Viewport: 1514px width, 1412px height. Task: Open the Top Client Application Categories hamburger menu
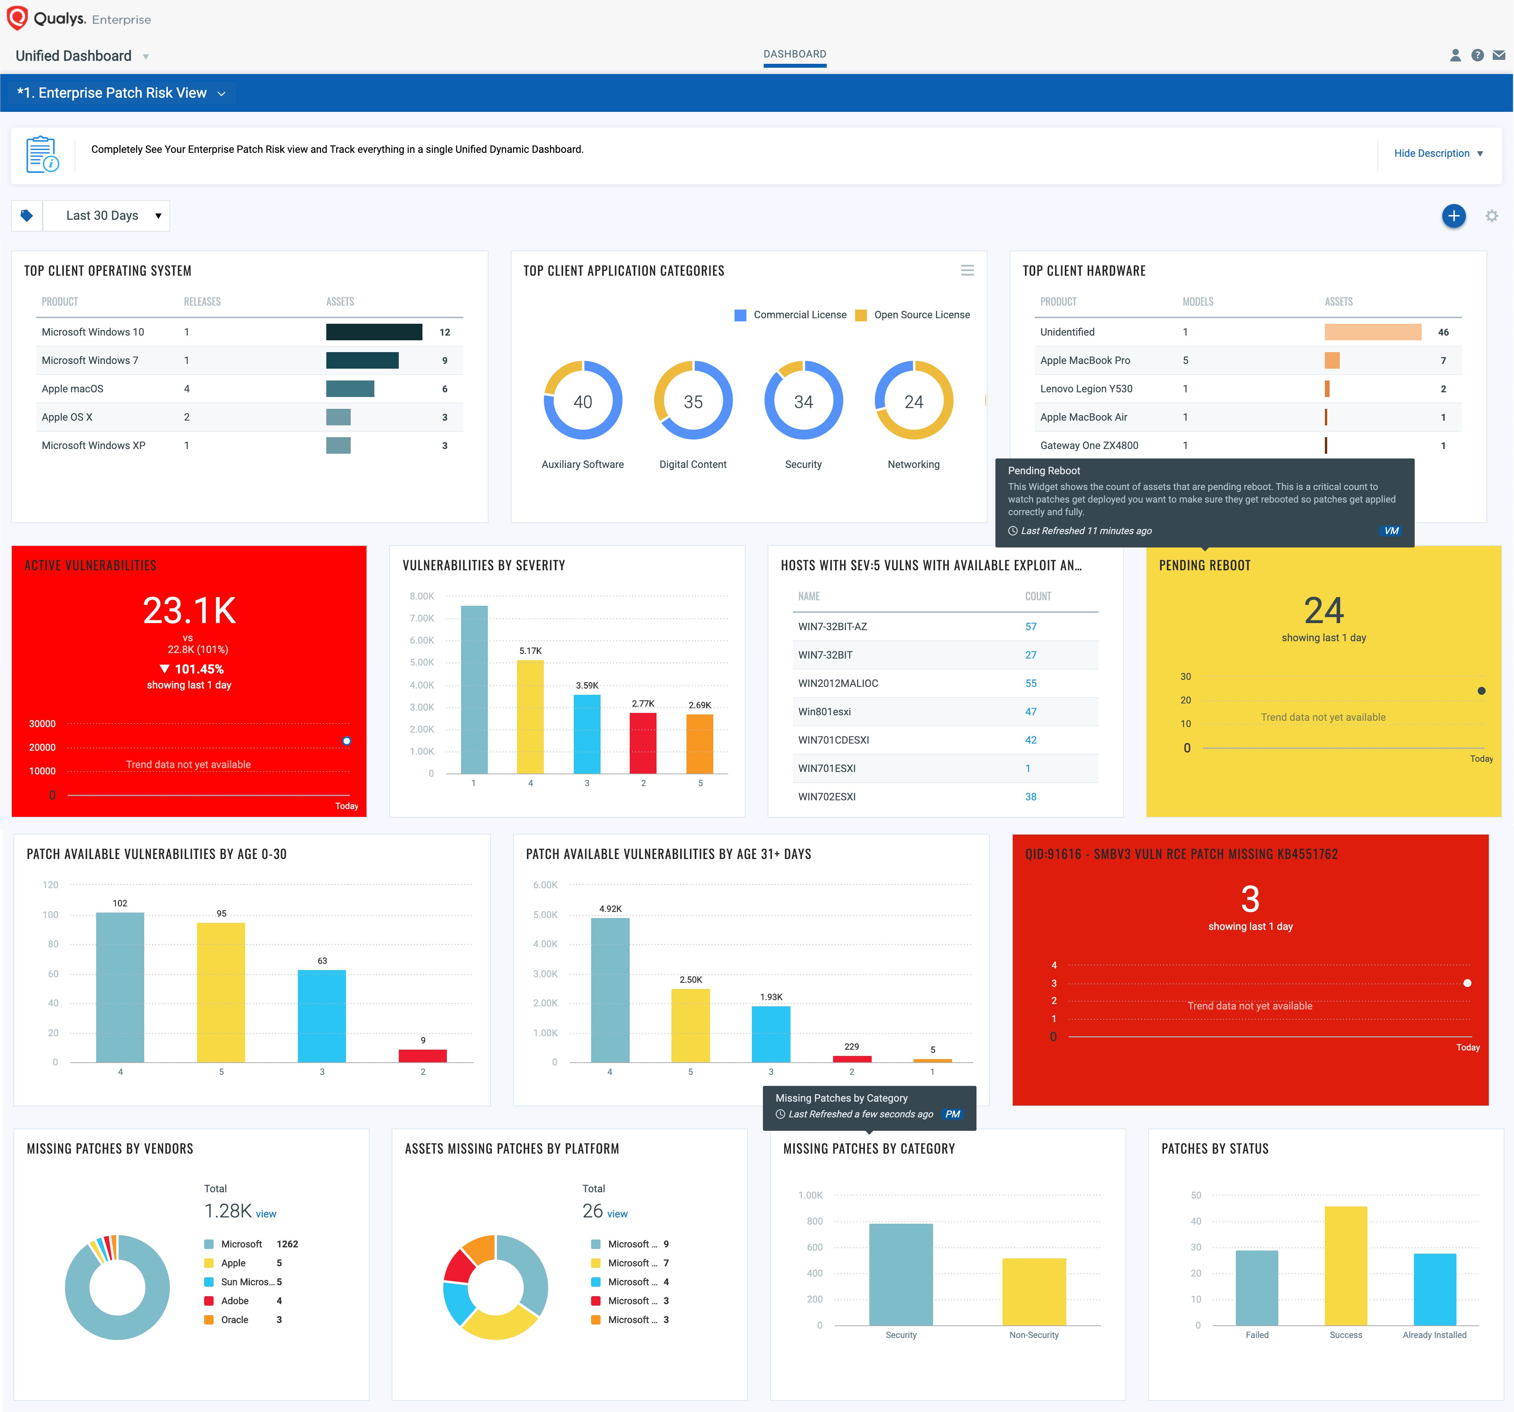(967, 270)
